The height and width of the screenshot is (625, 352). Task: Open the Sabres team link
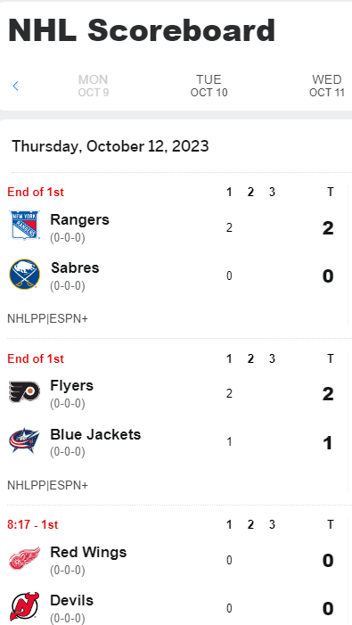(75, 267)
